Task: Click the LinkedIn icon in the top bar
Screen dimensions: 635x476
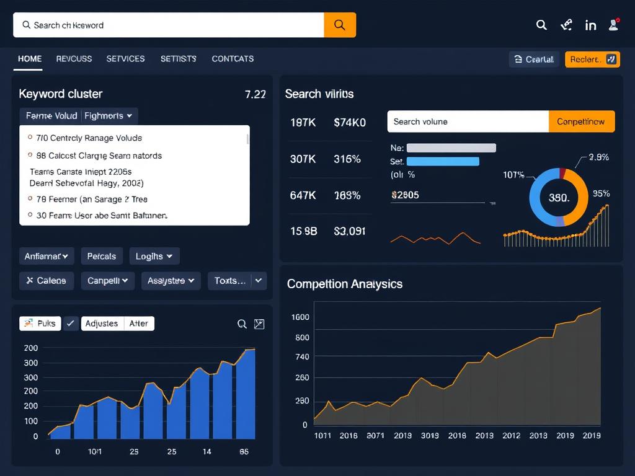Action: (x=590, y=25)
